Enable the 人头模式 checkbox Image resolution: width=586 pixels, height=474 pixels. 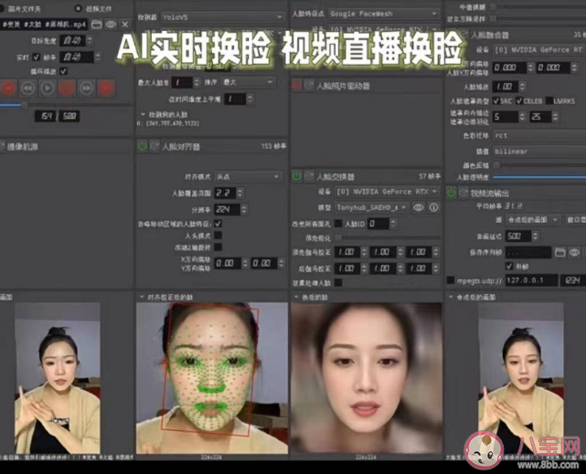pyautogui.click(x=218, y=236)
